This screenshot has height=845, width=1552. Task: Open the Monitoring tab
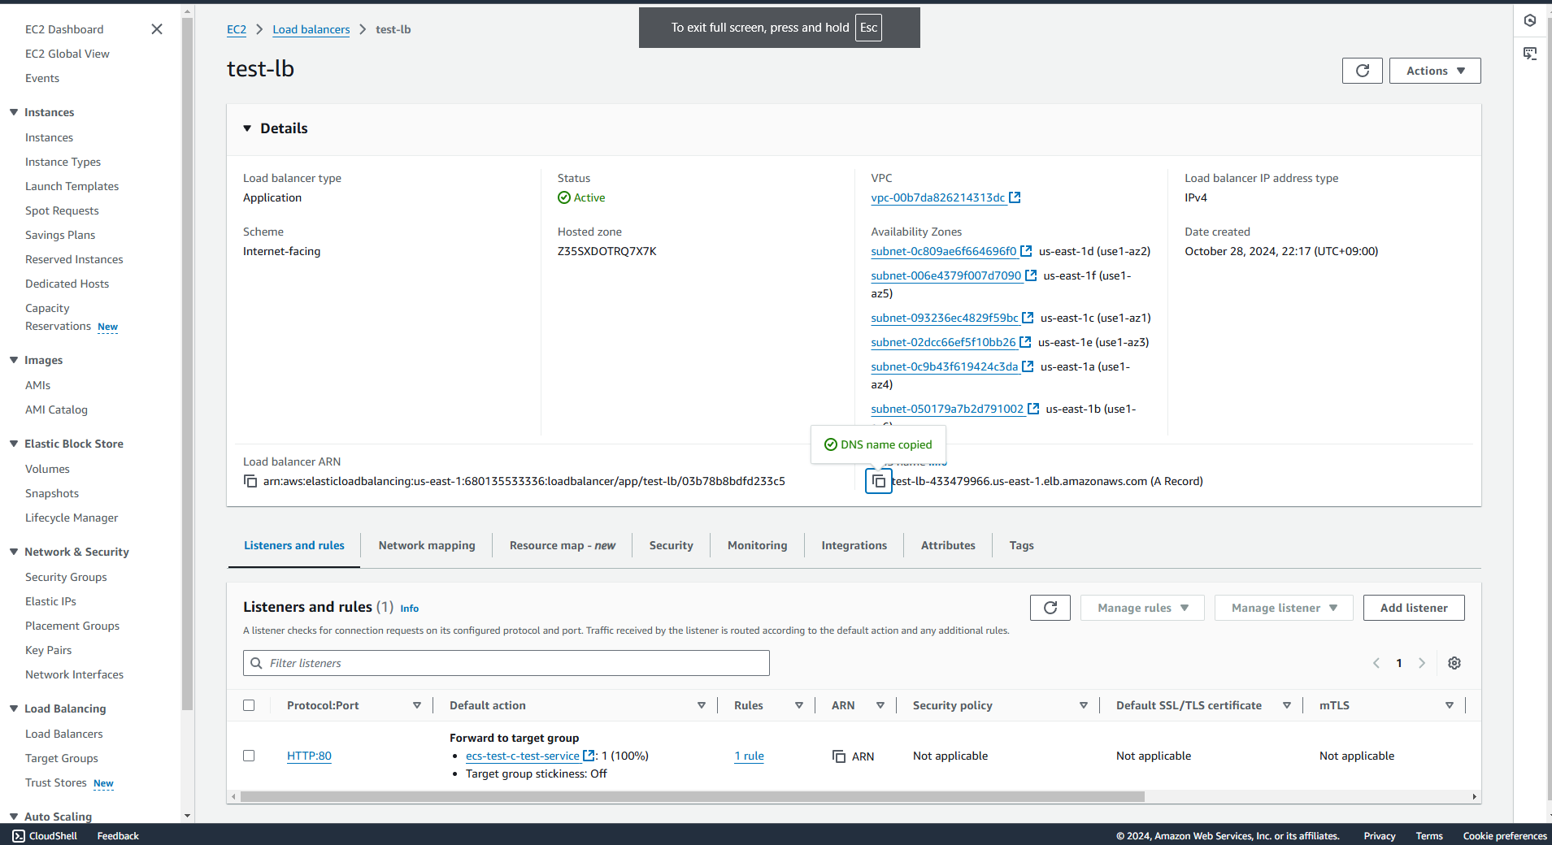coord(758,545)
